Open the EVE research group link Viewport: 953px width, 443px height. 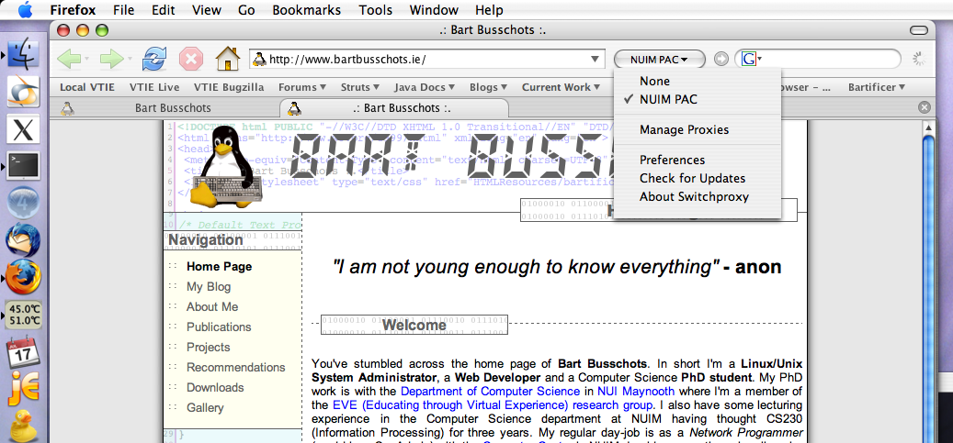pos(493,404)
